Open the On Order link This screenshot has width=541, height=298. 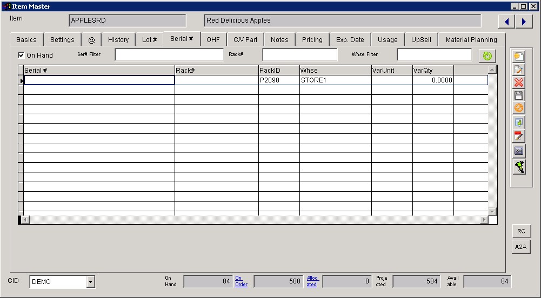[241, 281]
